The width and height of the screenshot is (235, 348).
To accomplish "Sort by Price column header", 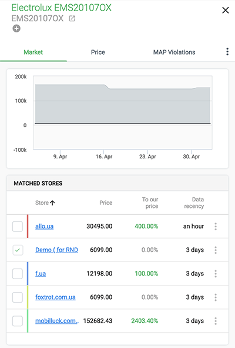I will 106,203.
